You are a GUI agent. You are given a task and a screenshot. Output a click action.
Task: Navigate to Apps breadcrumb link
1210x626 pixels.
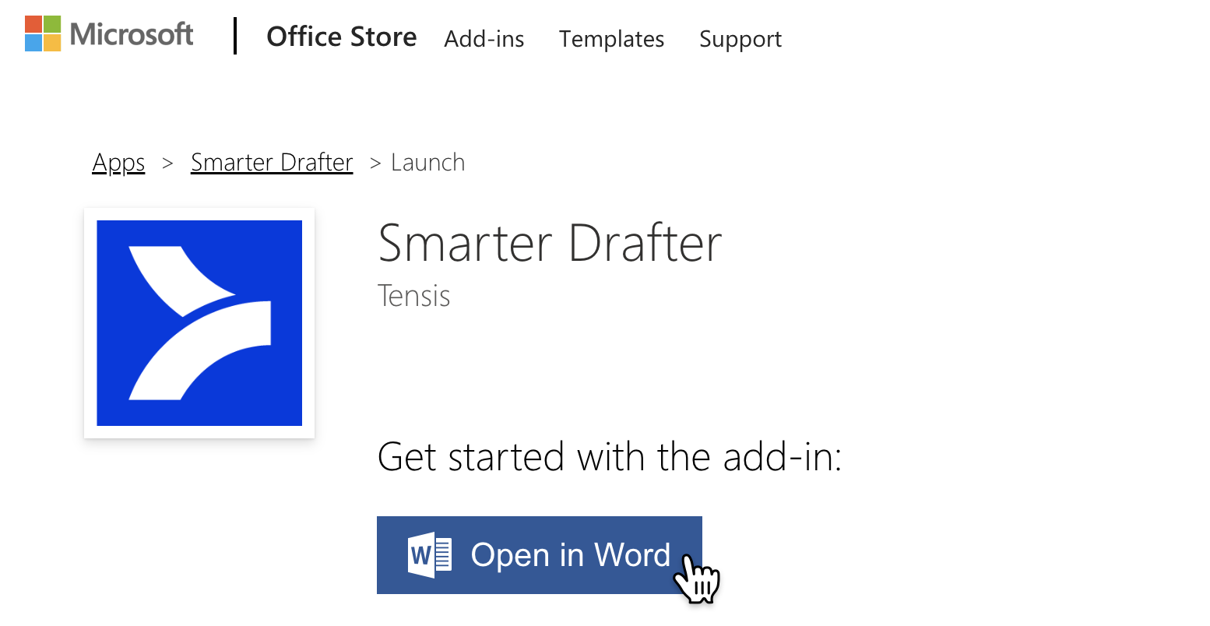tap(118, 163)
